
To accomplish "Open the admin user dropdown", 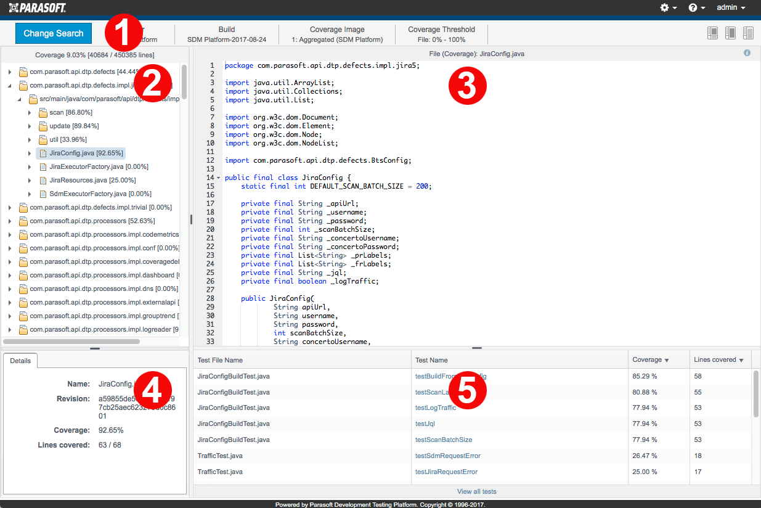I will pyautogui.click(x=731, y=7).
